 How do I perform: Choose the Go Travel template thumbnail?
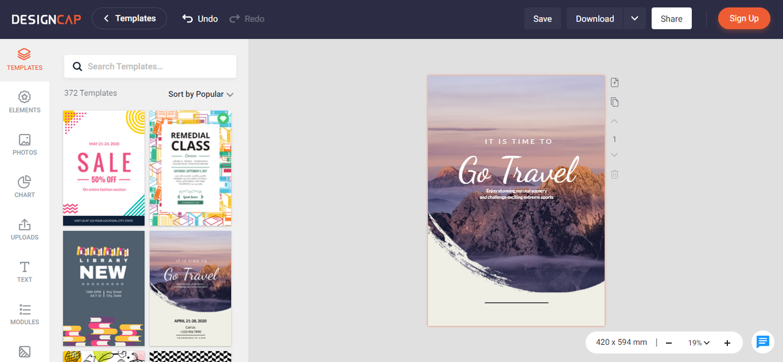point(190,288)
